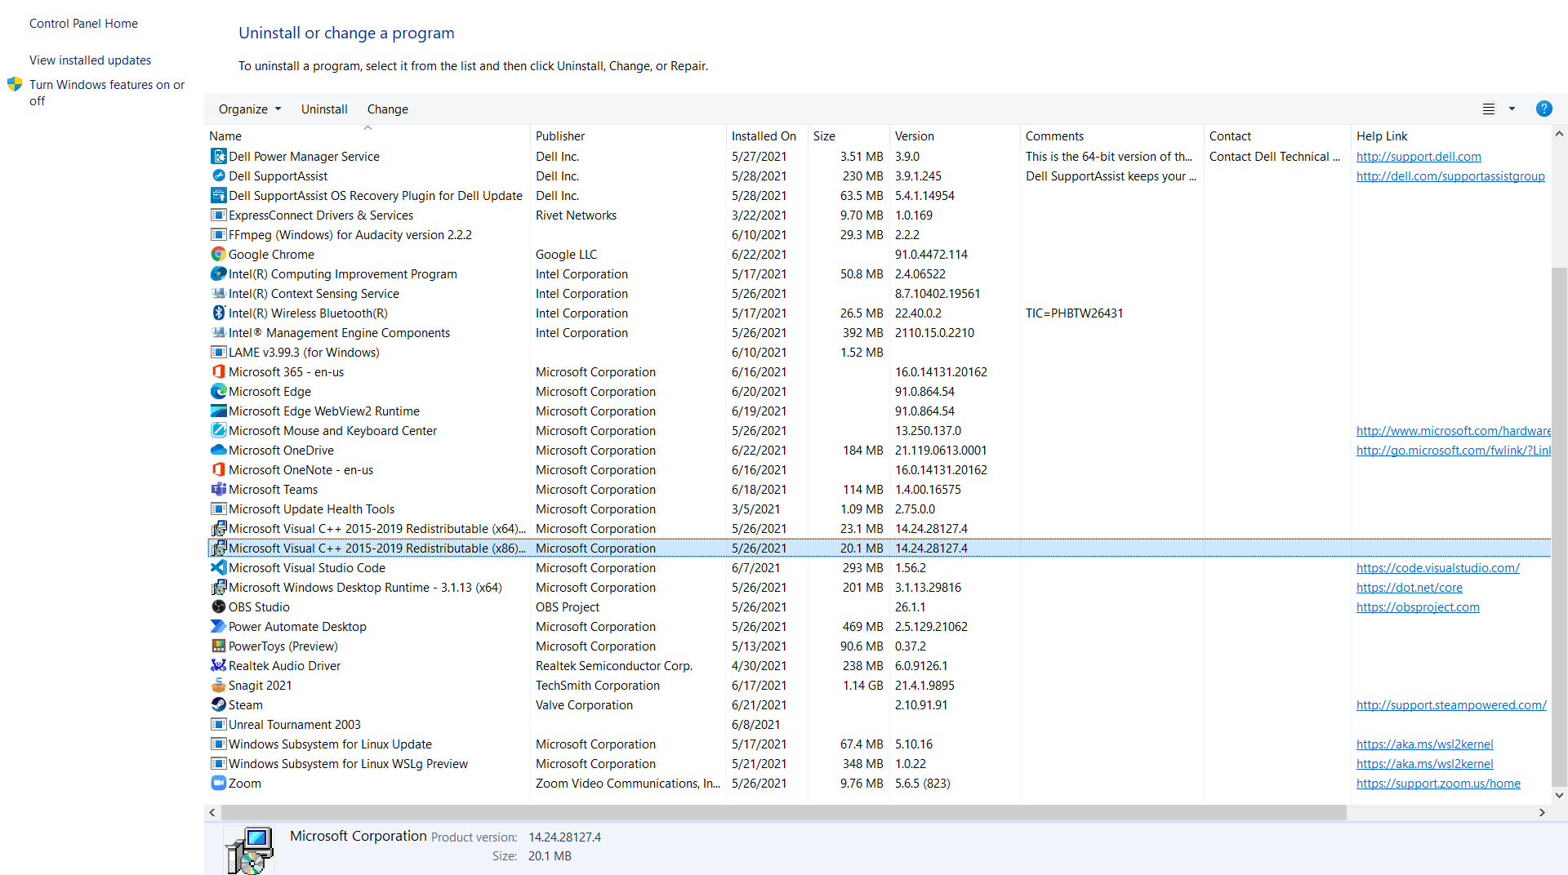Sort by the Size column header
This screenshot has width=1568, height=875.
(x=849, y=135)
